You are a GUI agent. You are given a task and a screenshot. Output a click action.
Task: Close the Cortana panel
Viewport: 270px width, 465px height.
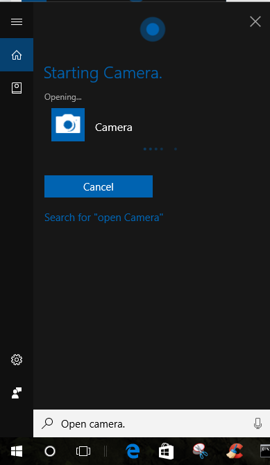255,21
